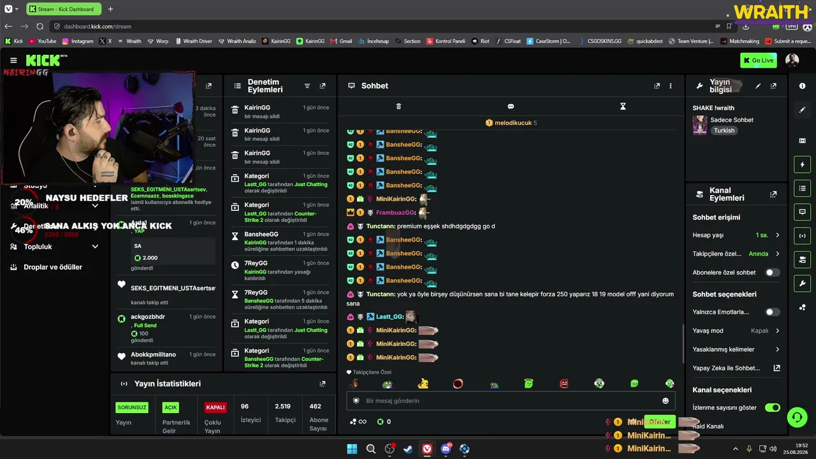Click the Go Live button
The width and height of the screenshot is (816, 459).
point(759,61)
